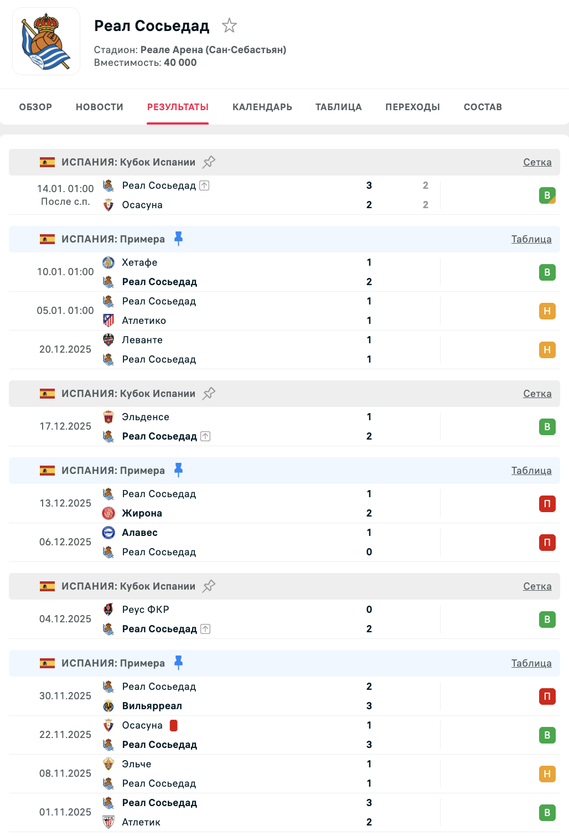Click the Real Sociedad club crest logo
This screenshot has width=569, height=836.
click(x=46, y=42)
